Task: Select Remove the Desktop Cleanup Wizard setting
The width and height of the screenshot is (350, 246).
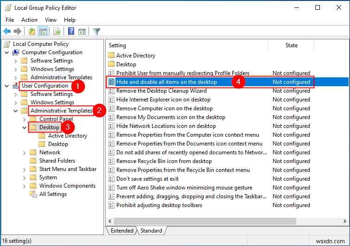Action: [x=161, y=91]
